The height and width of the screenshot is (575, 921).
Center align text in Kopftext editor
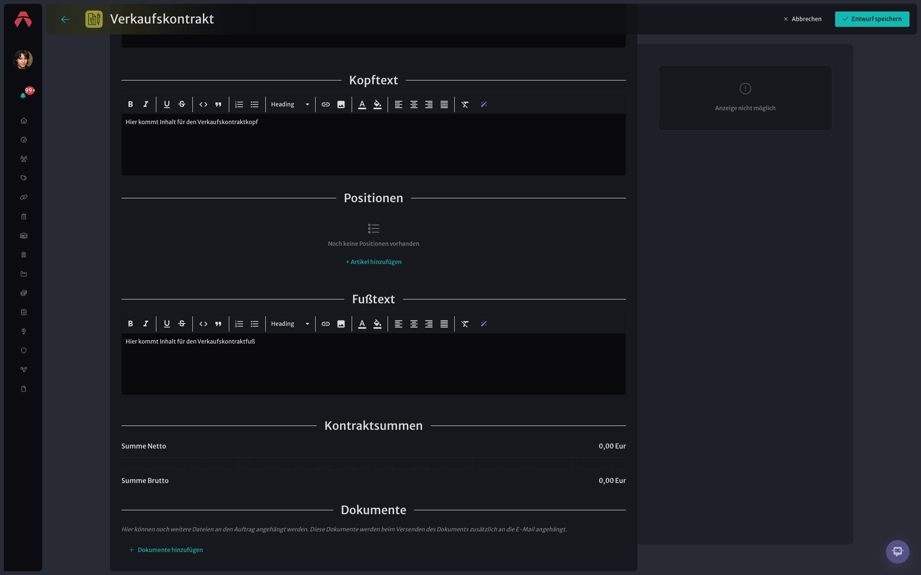pos(414,104)
